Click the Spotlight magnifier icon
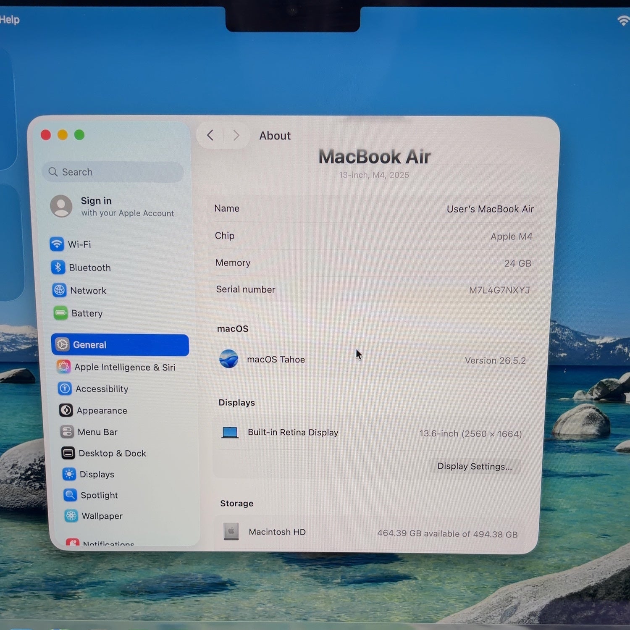Screen dimensions: 630x630 pos(70,495)
